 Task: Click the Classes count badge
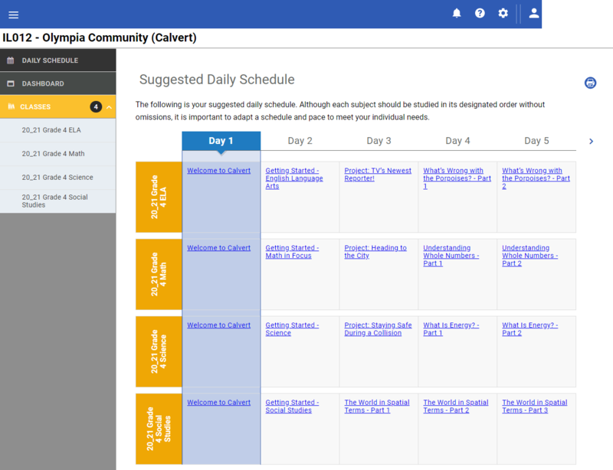pyautogui.click(x=96, y=107)
